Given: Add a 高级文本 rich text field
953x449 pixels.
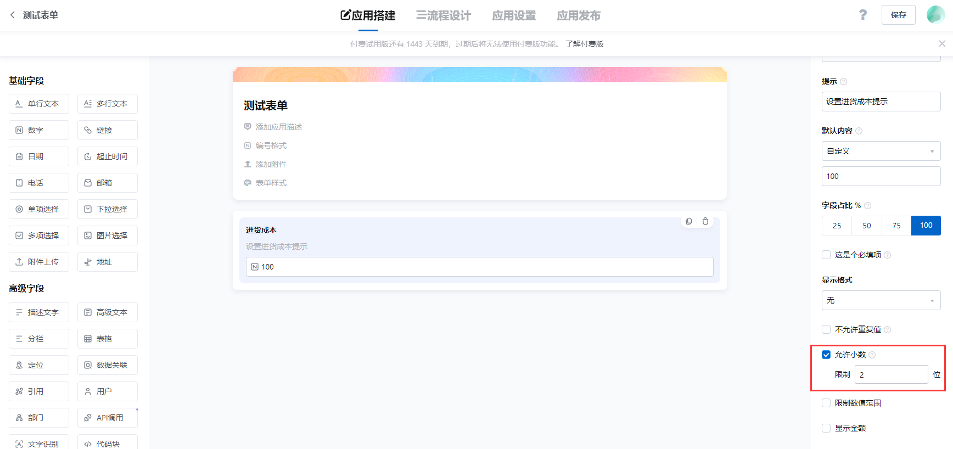Looking at the screenshot, I should coord(108,312).
